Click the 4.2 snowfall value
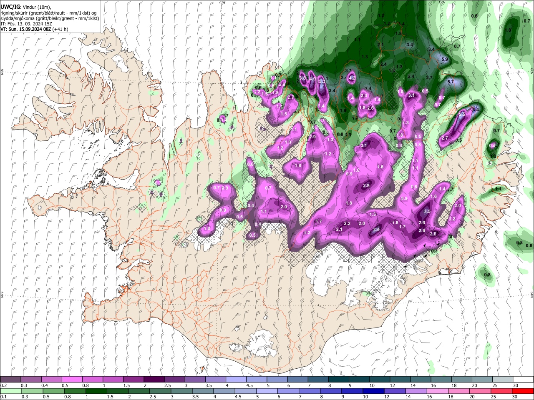This screenshot has width=534, height=400. [x=352, y=78]
